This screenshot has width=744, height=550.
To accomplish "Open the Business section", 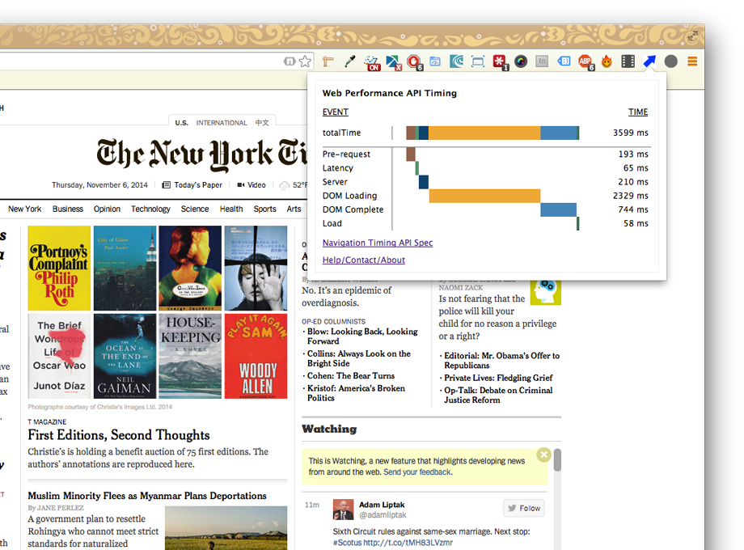I will pyautogui.click(x=68, y=209).
